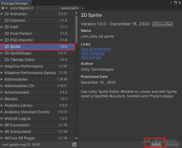The width and height of the screenshot is (182, 148).
Task: Select the 2D SpriteShape package
Action: point(37,53)
